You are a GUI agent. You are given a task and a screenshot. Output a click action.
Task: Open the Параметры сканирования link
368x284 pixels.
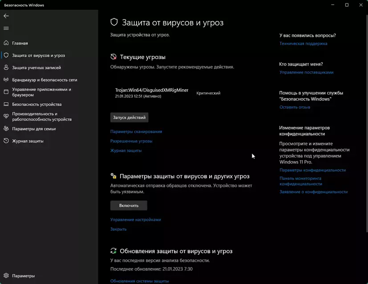click(136, 132)
